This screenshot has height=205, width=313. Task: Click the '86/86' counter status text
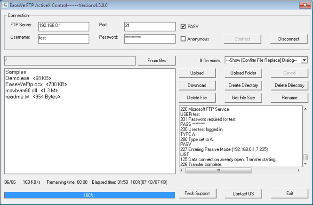[x=10, y=182]
